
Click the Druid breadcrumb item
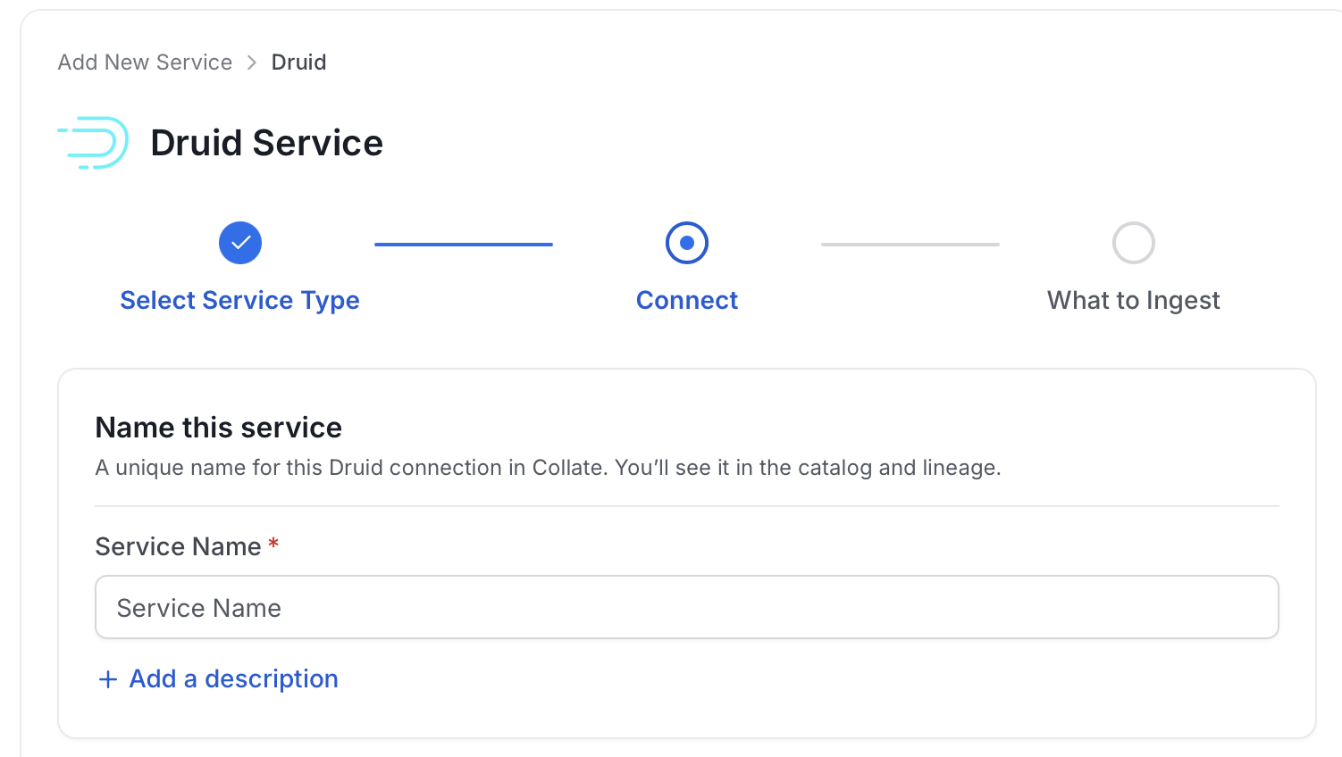[298, 62]
